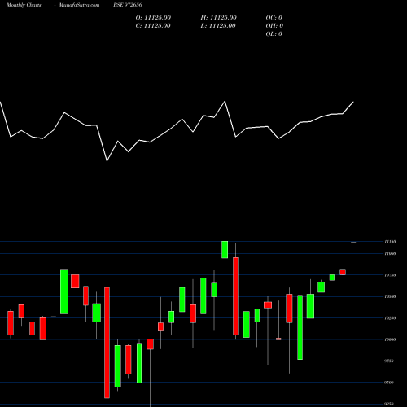
Task: Click the 10750 price axis label
Action: [x=390, y=275]
